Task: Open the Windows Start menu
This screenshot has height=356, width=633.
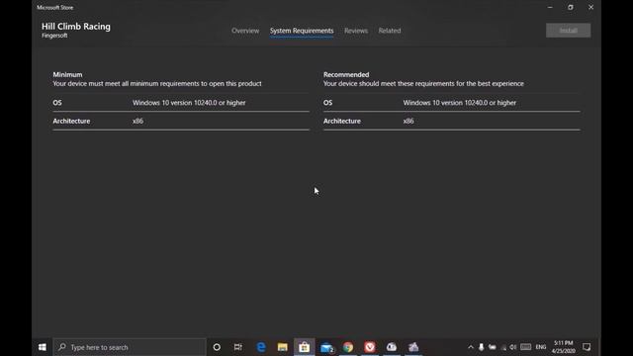Action: tap(42, 347)
